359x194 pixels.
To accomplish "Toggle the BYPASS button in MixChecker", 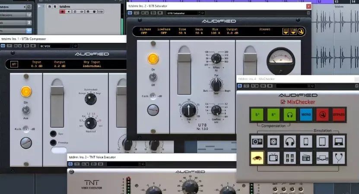I will [x=339, y=114].
